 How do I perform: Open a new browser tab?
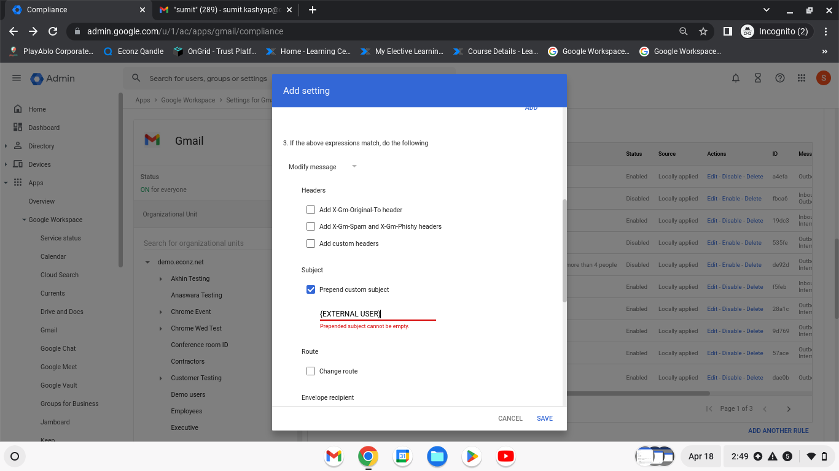click(x=313, y=10)
